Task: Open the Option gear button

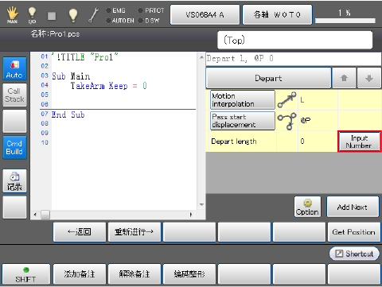Action: tap(307, 207)
